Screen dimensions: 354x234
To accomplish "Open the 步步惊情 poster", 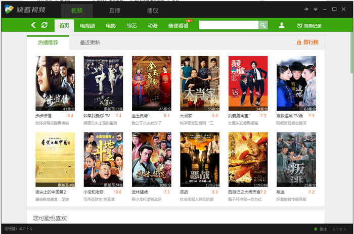I will [55, 83].
